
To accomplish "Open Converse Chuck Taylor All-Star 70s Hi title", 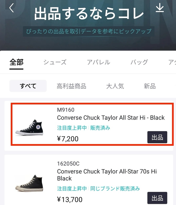I will point(107,175).
